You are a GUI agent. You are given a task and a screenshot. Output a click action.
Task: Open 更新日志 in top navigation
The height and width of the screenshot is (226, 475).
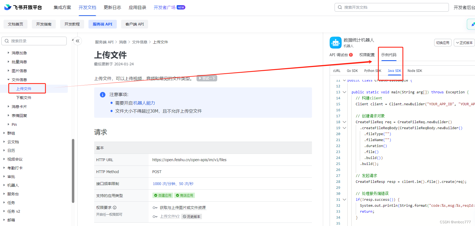tap(112, 7)
